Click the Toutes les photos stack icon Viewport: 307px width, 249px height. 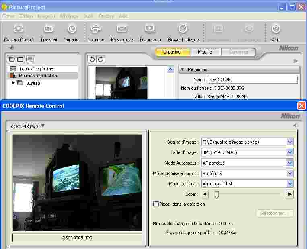13,69
